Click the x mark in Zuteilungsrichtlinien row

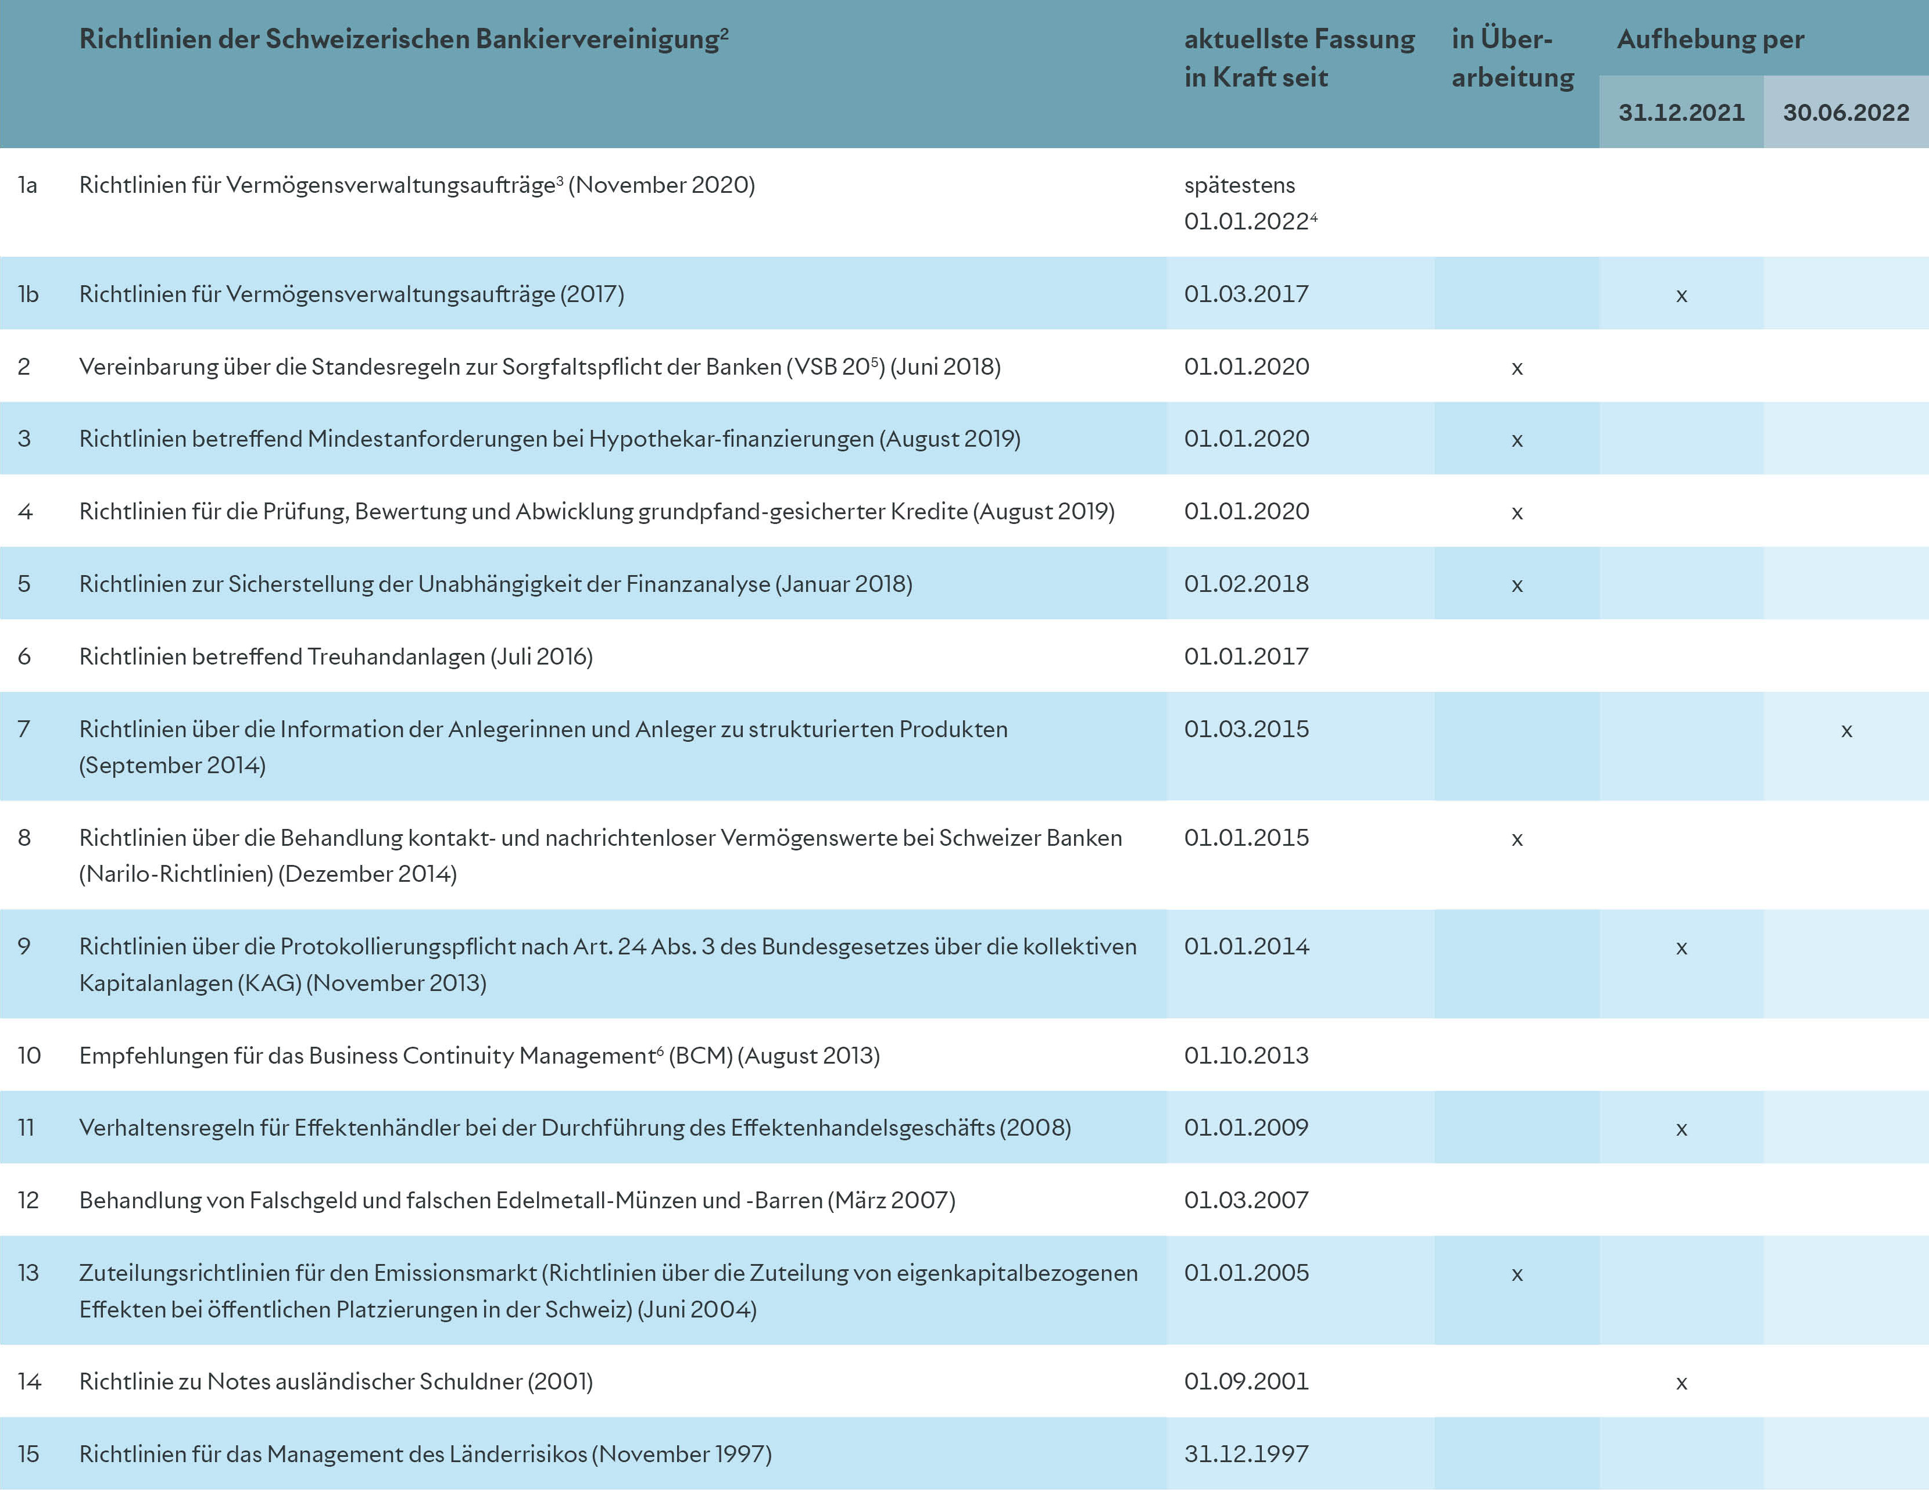(1516, 1274)
